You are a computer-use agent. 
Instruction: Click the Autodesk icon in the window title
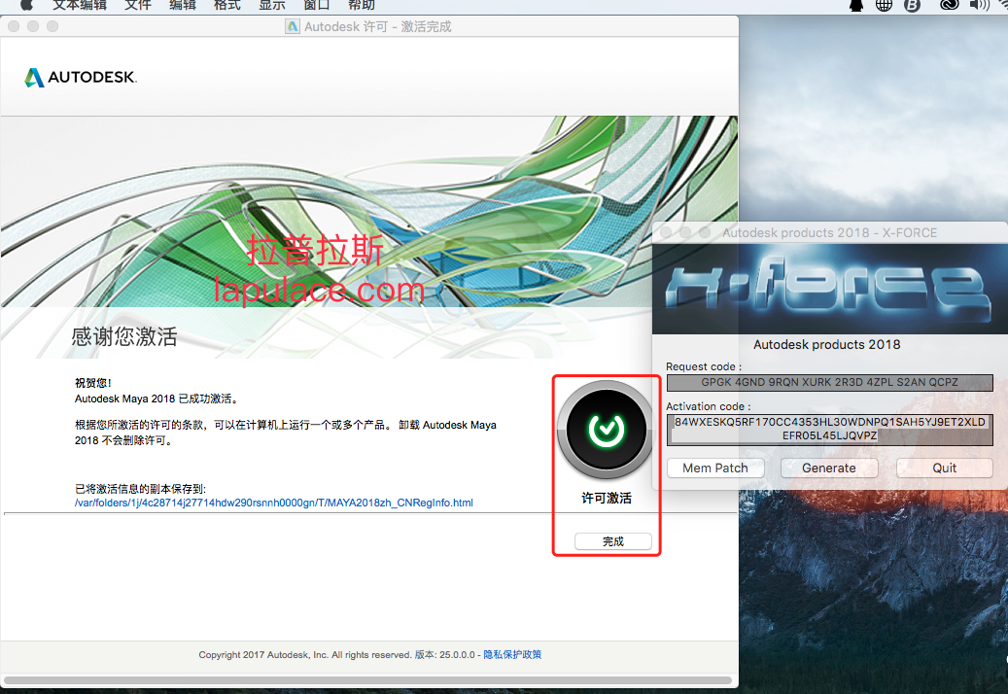pos(293,26)
